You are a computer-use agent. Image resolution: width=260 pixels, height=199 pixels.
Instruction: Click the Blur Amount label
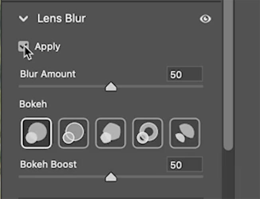click(x=48, y=74)
